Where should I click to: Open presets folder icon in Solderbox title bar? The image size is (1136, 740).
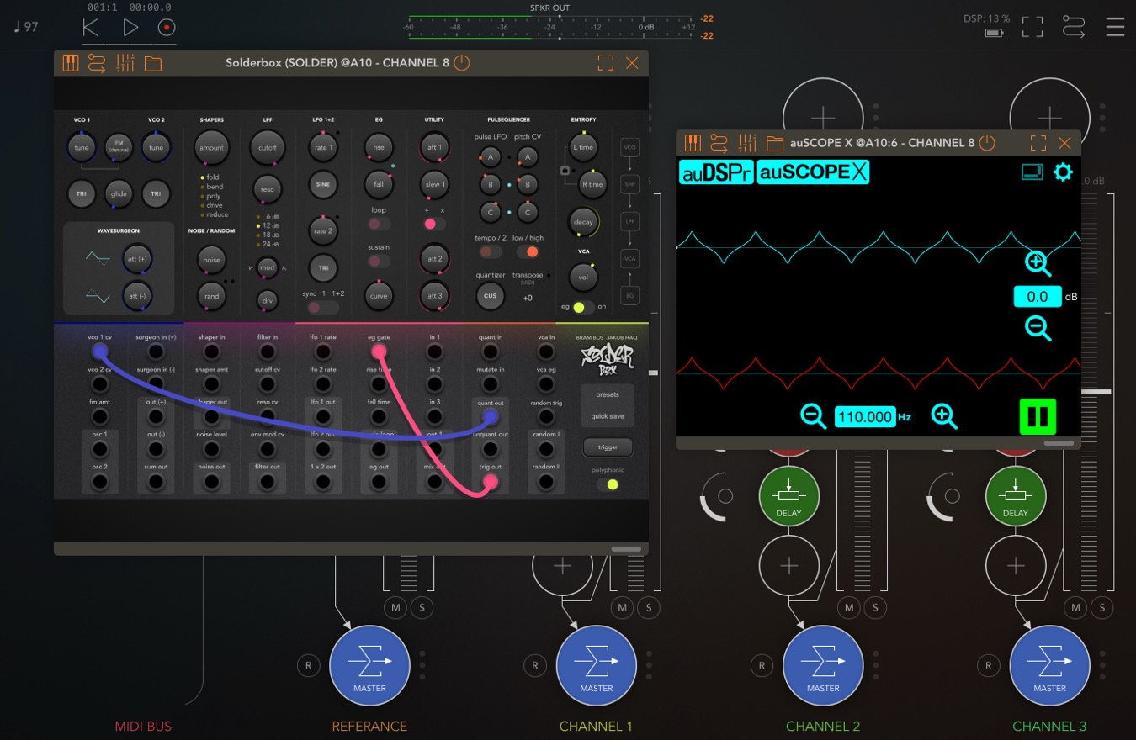click(x=152, y=63)
